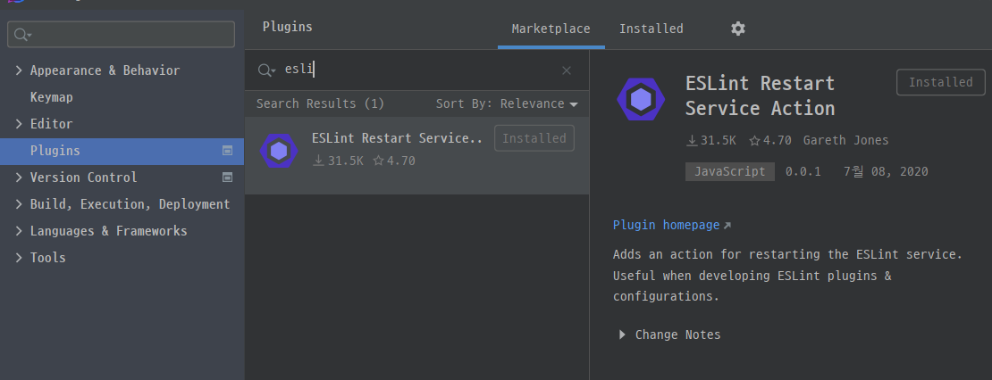This screenshot has width=992, height=380.
Task: Click the release date 7월 08, 2020
Action: click(x=886, y=171)
